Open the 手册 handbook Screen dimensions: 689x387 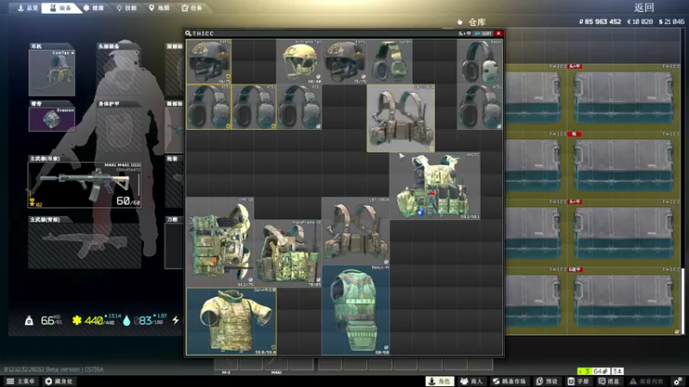pyautogui.click(x=578, y=381)
